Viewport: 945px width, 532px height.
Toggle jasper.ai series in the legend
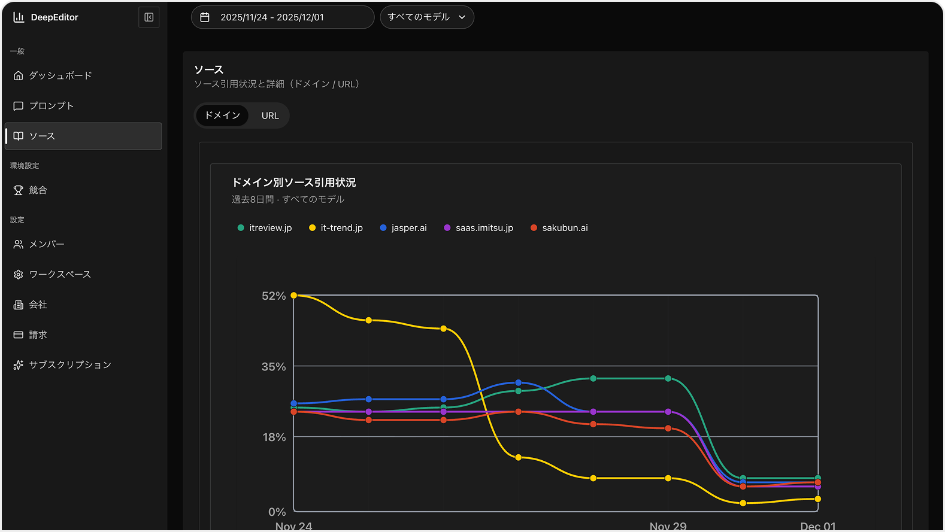tap(404, 228)
